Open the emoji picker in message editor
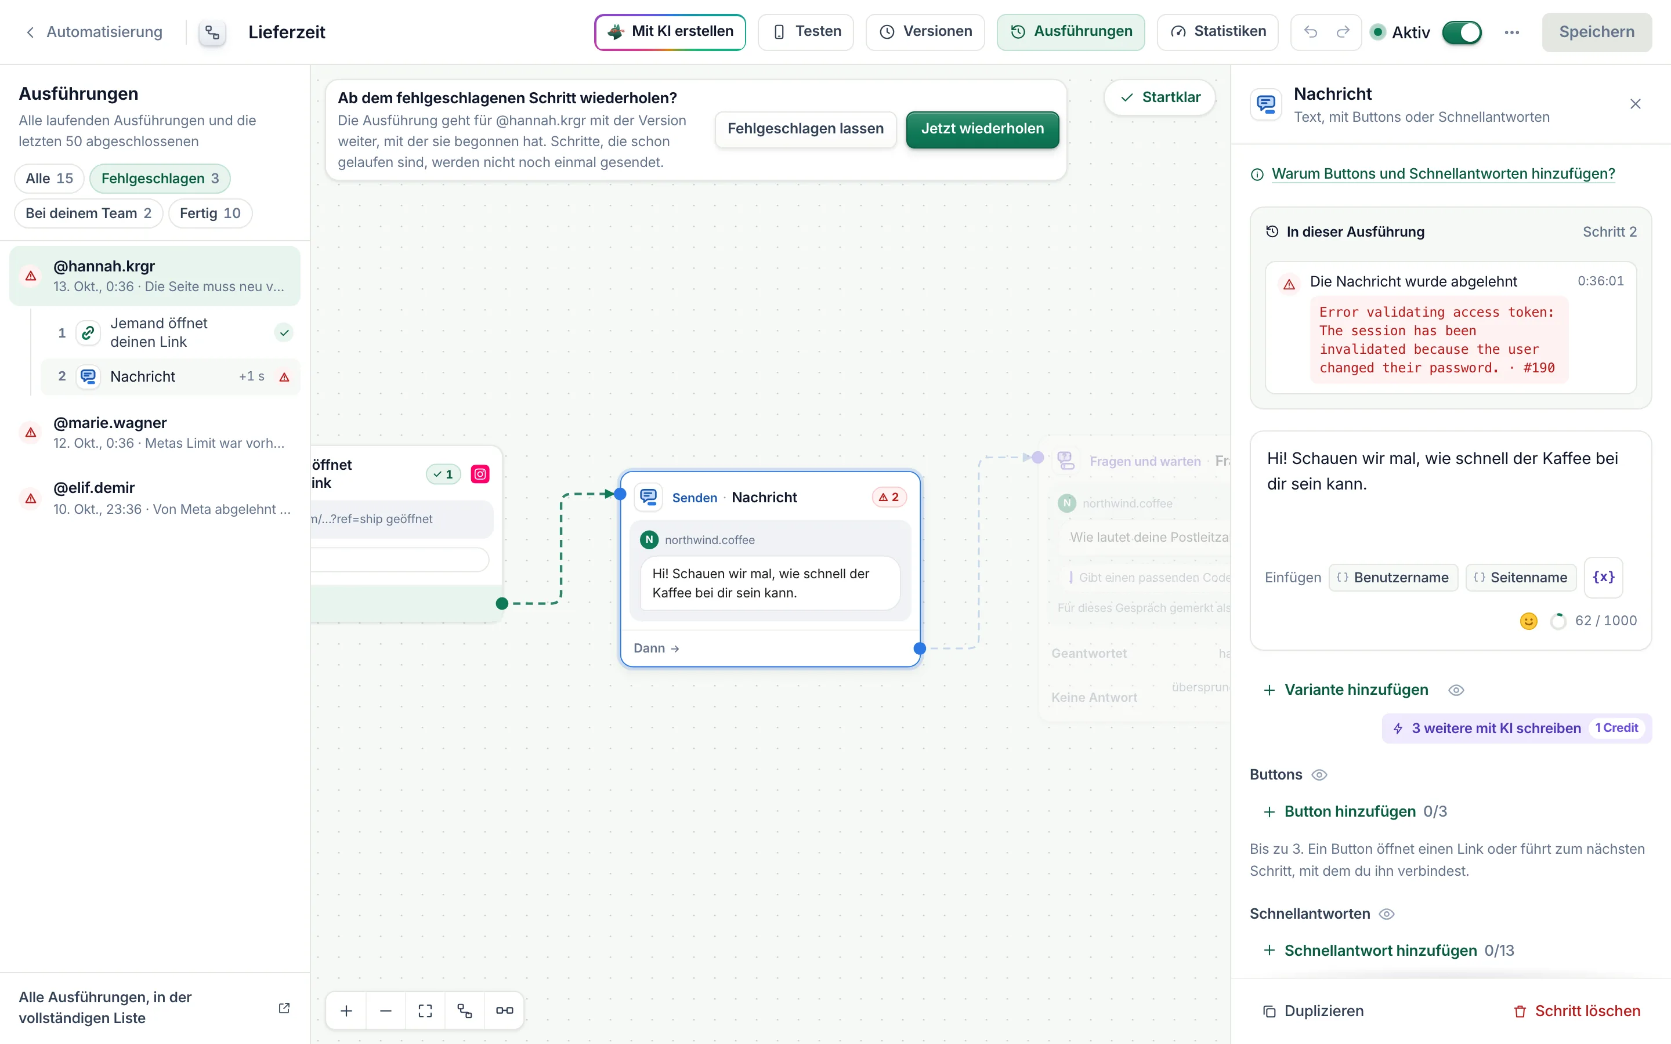 pyautogui.click(x=1529, y=621)
